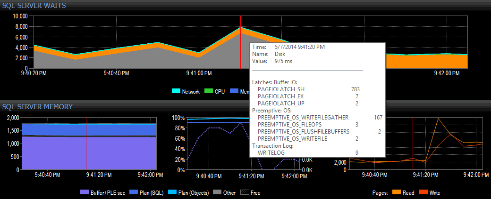The height and width of the screenshot is (199, 491).
Task: Select the gray Other legend swatch
Action: click(217, 192)
